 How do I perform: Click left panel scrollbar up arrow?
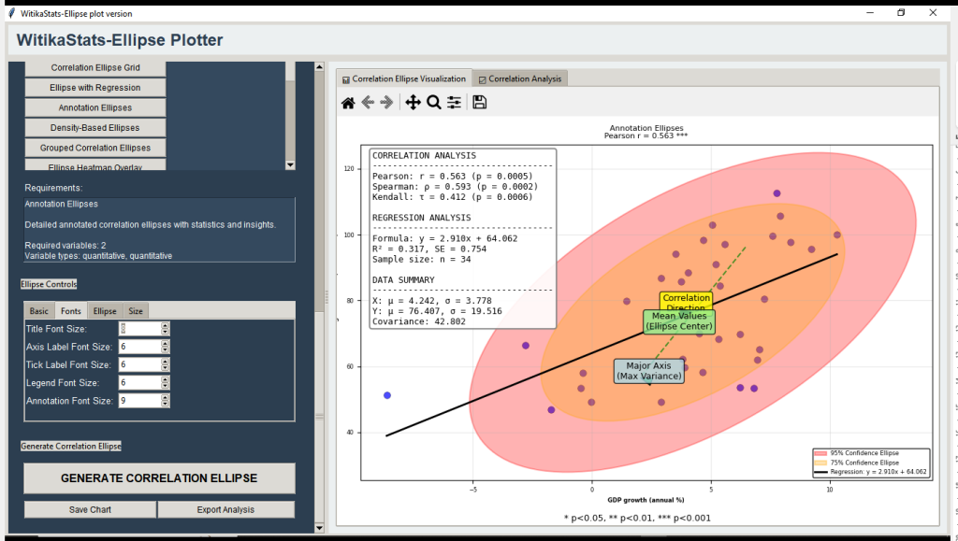click(x=319, y=66)
